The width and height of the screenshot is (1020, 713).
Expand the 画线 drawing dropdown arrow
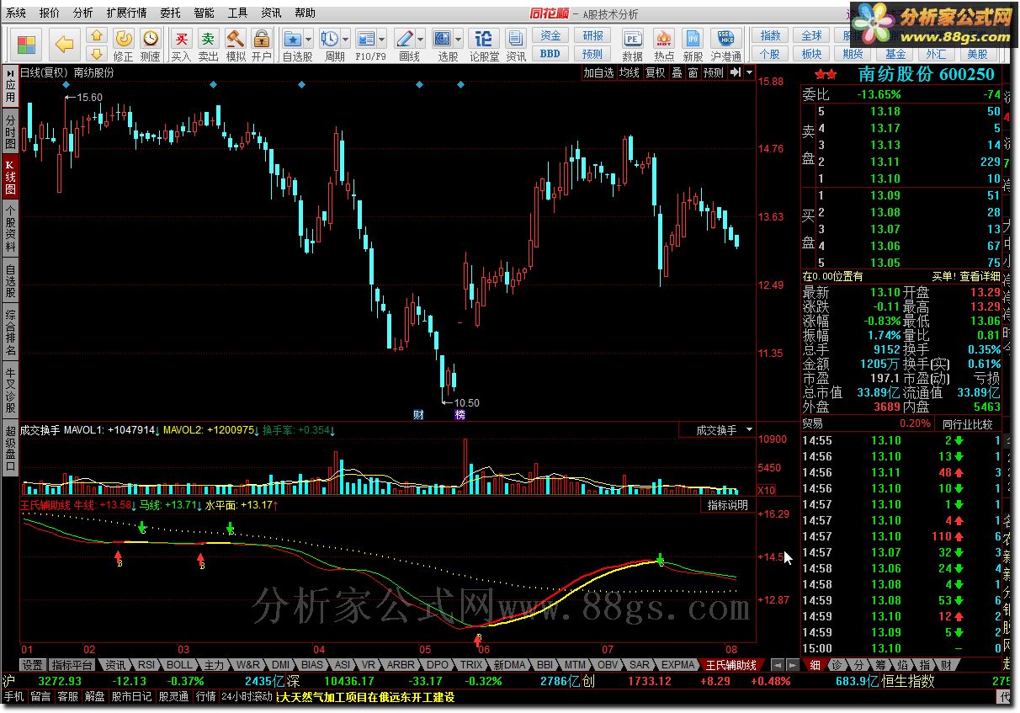(421, 40)
